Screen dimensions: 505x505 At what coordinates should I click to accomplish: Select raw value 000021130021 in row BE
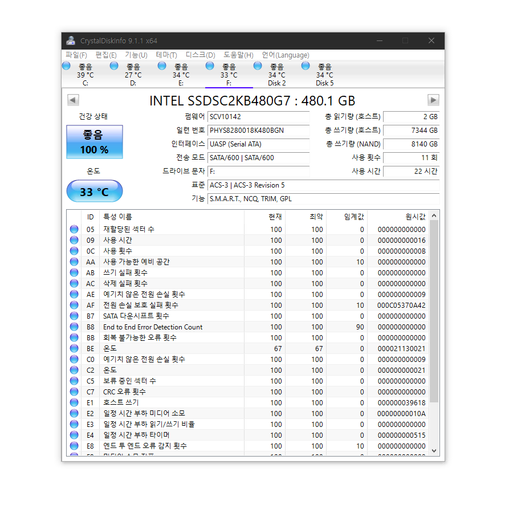[401, 348]
